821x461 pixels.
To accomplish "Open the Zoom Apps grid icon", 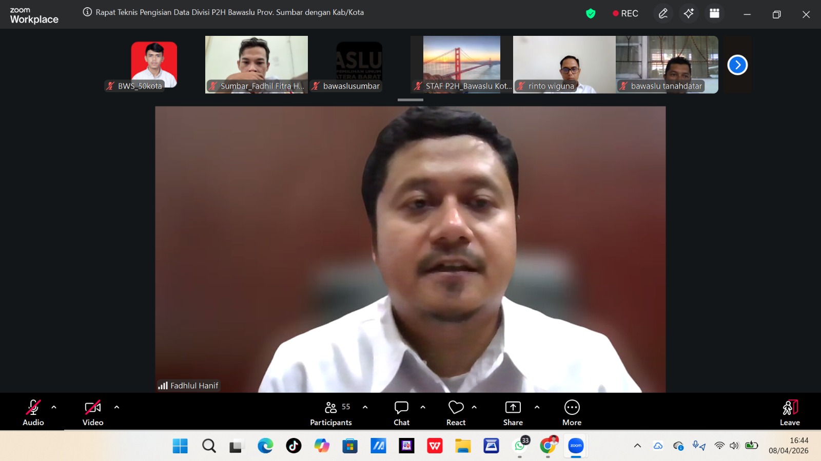I will (x=714, y=13).
